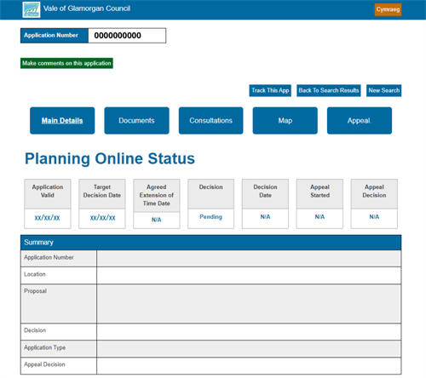Click the Appeal Decision row label in Summary
The width and height of the screenshot is (426, 378).
44,364
